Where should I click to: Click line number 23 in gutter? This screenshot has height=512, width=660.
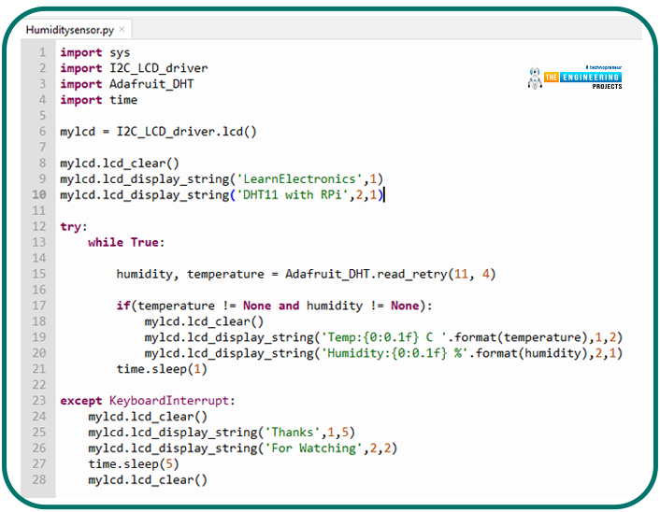(x=39, y=401)
